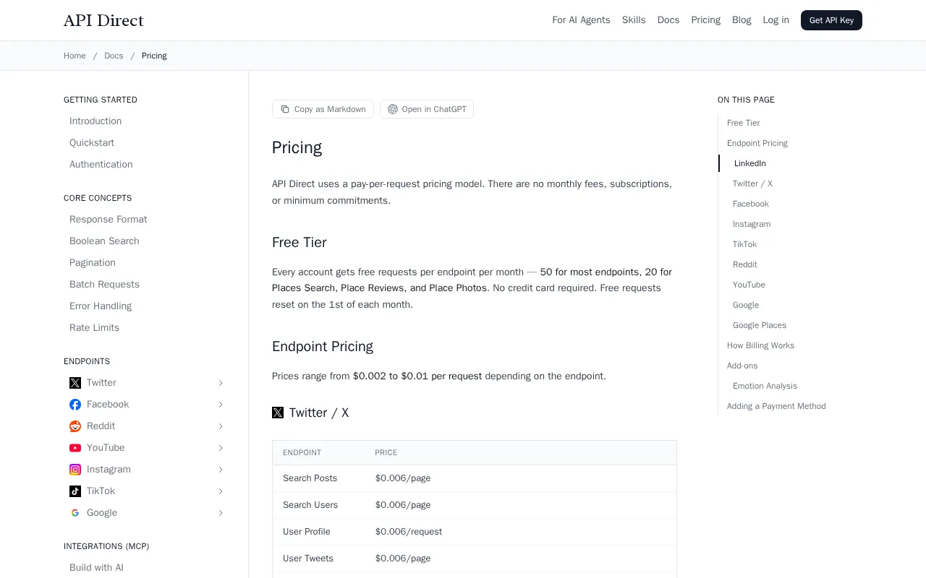Open Introduction in the sidebar

tap(95, 121)
